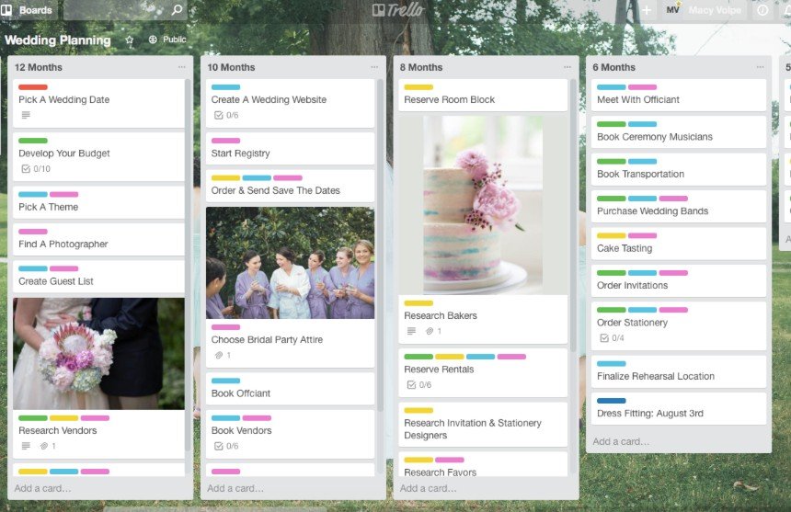Open the Pick A Theme card
The image size is (791, 512).
point(99,202)
